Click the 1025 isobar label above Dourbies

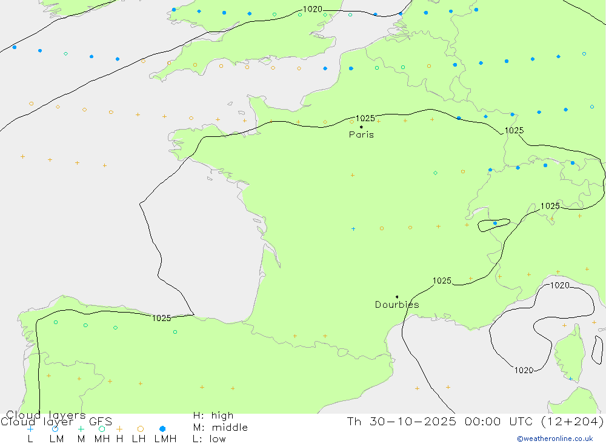point(442,280)
